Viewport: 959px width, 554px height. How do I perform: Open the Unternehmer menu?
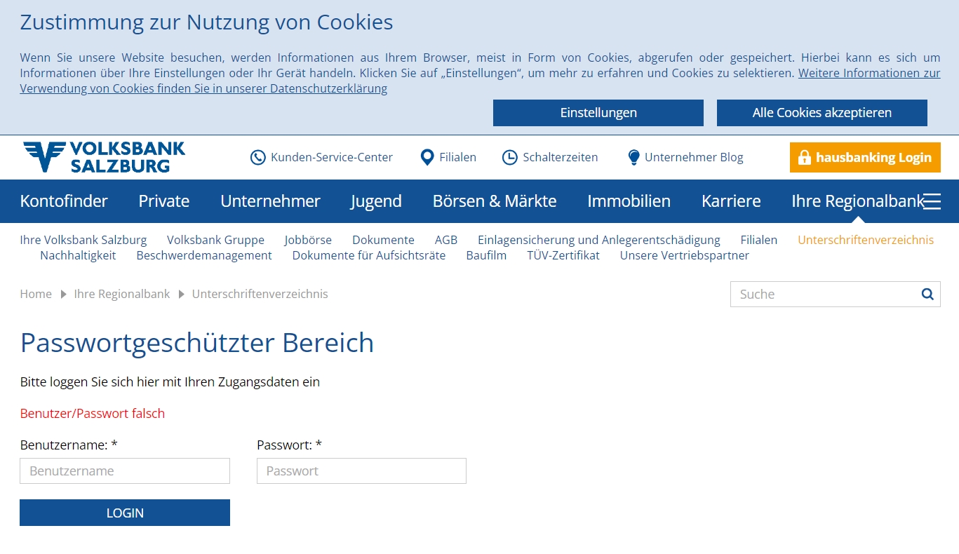(270, 201)
